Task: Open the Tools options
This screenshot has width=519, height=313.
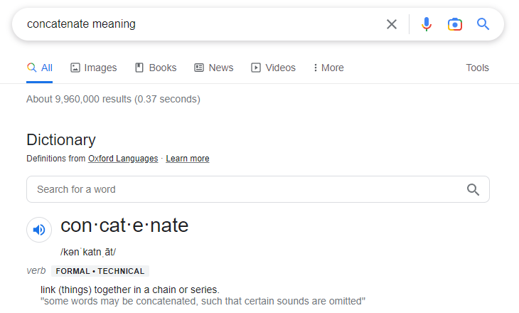Action: click(x=477, y=68)
